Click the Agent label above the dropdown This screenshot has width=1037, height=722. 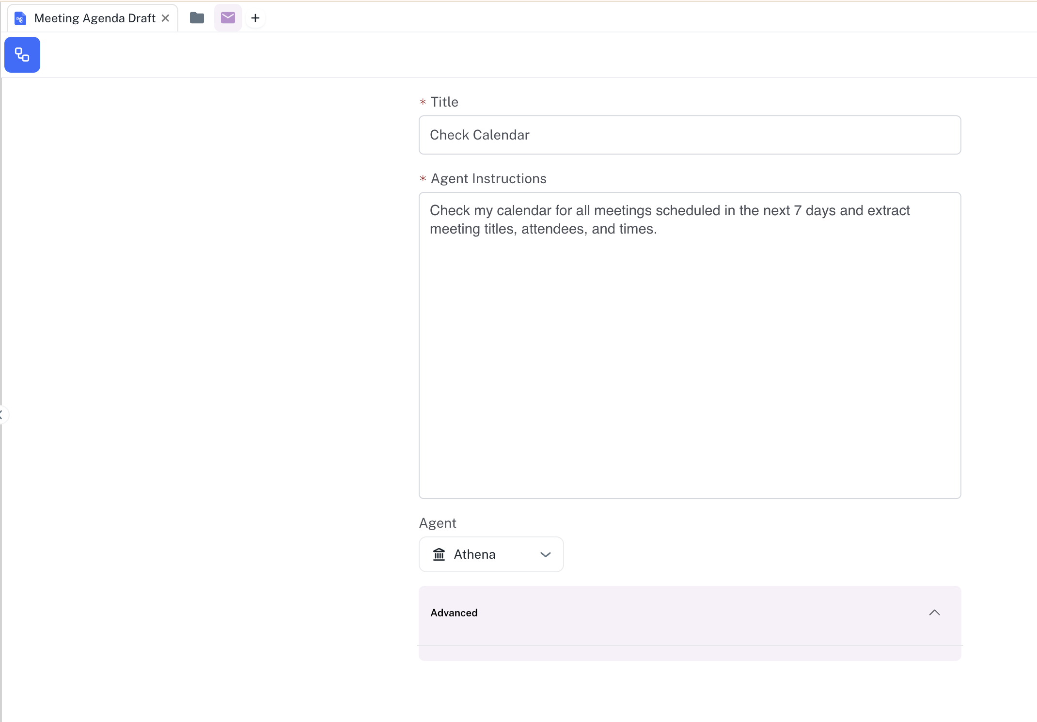point(438,523)
